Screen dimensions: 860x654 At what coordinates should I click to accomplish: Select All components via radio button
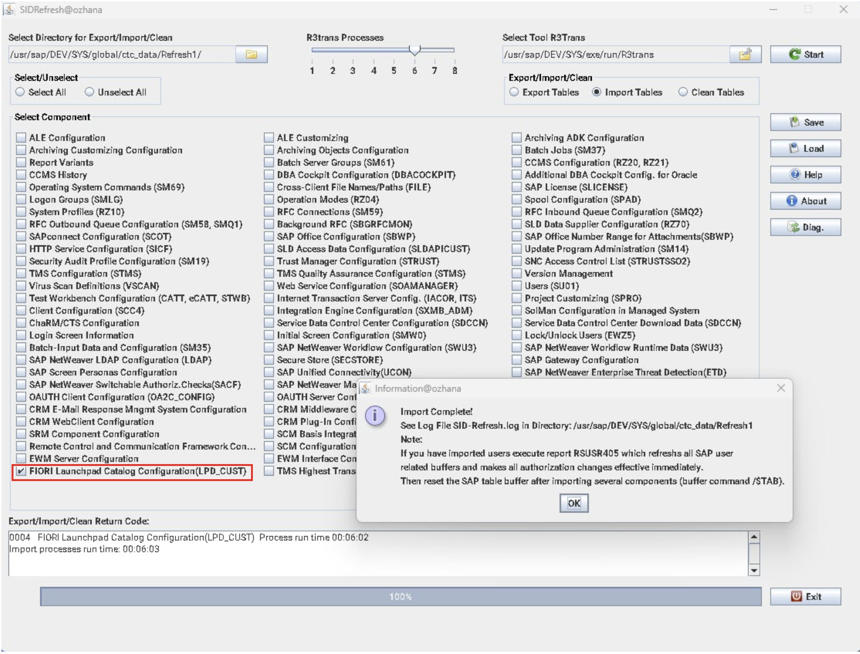pyautogui.click(x=19, y=92)
